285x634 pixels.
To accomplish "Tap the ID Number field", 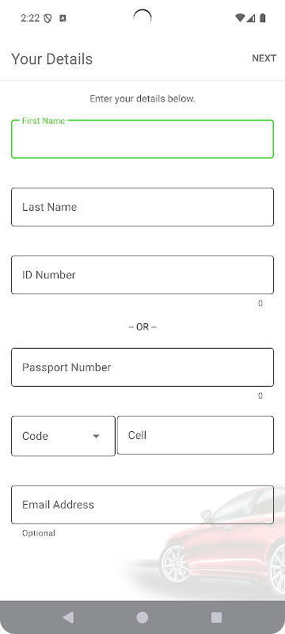I will click(x=142, y=275).
